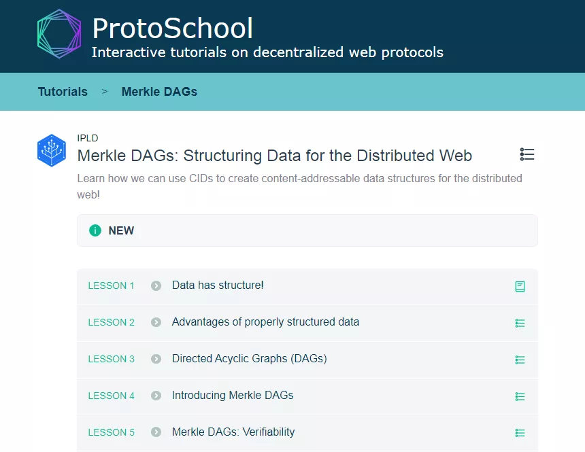The width and height of the screenshot is (585, 452).
Task: Click the blue IPLD cube icon
Action: click(52, 150)
